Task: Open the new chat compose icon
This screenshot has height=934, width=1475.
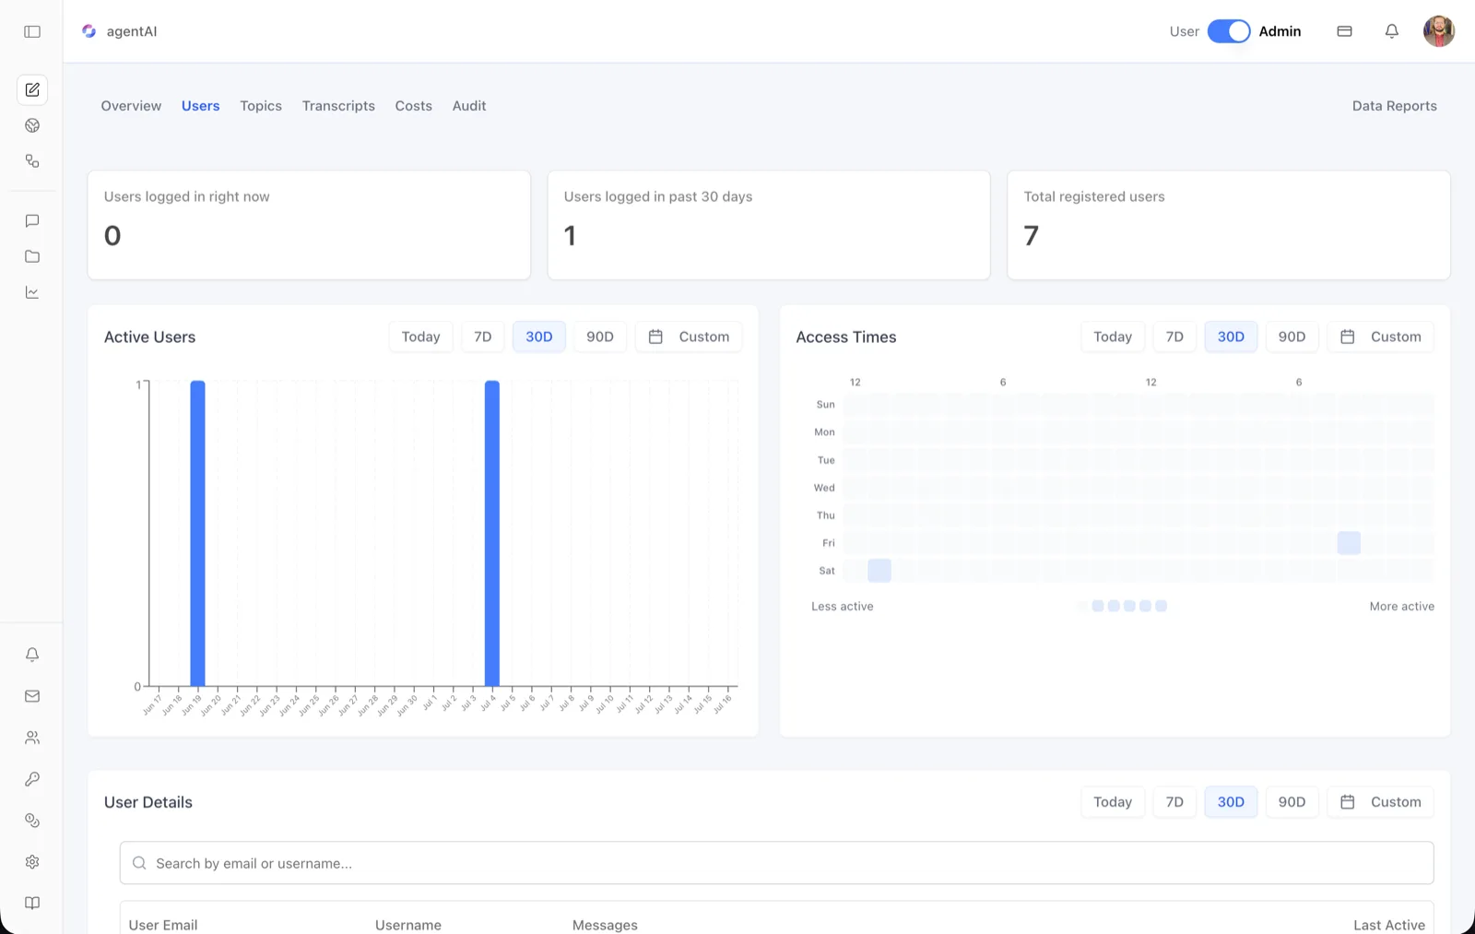Action: coord(32,89)
